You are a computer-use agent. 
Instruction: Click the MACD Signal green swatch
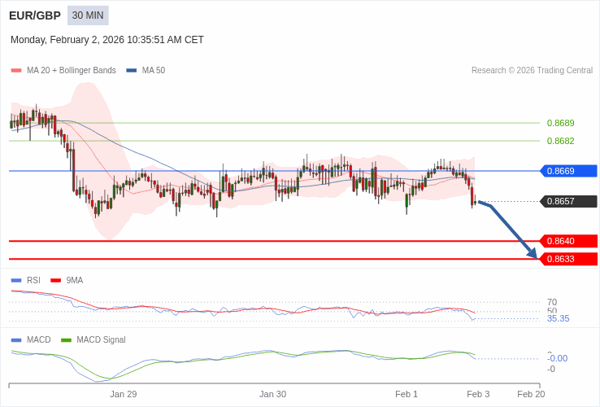tap(66, 340)
